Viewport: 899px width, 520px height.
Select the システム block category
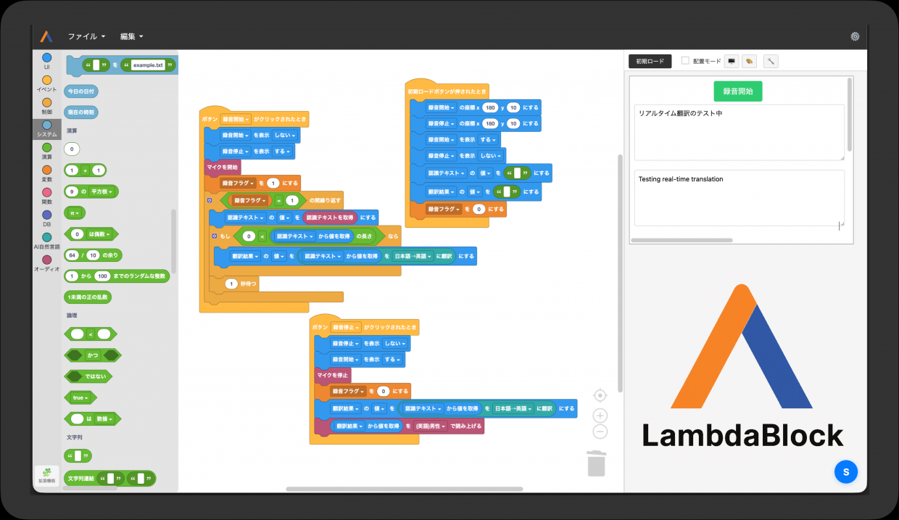[47, 129]
